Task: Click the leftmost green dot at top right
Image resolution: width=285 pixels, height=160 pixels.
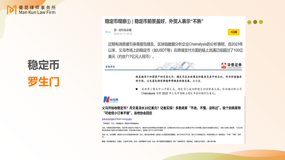Action: [249, 22]
